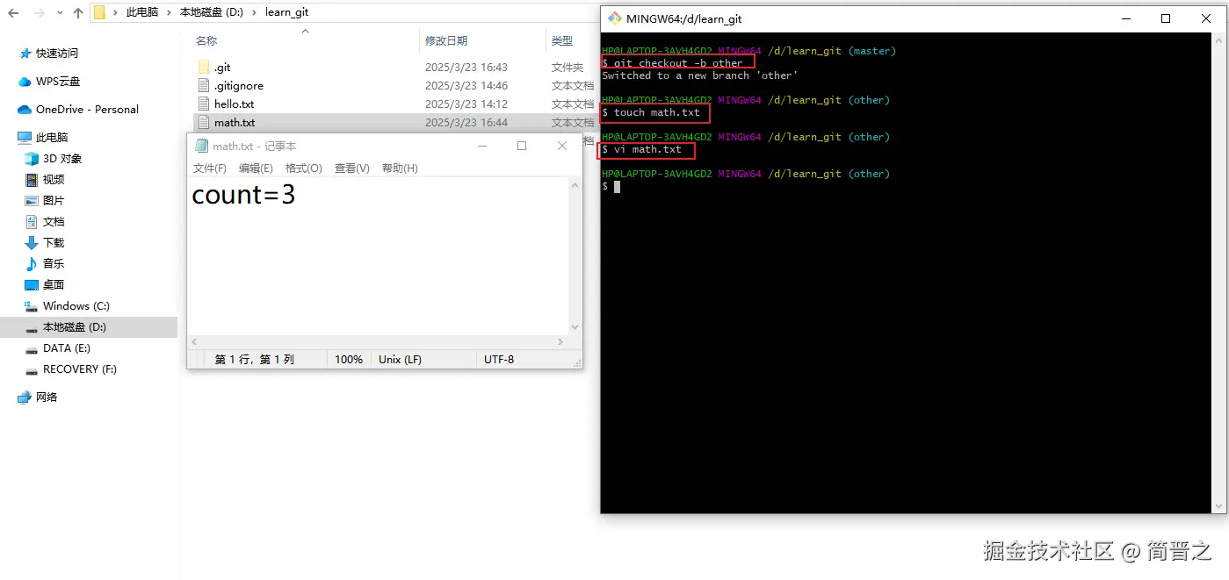The height and width of the screenshot is (580, 1229).
Task: Click the learn_git breadcrumb link
Action: pos(287,12)
